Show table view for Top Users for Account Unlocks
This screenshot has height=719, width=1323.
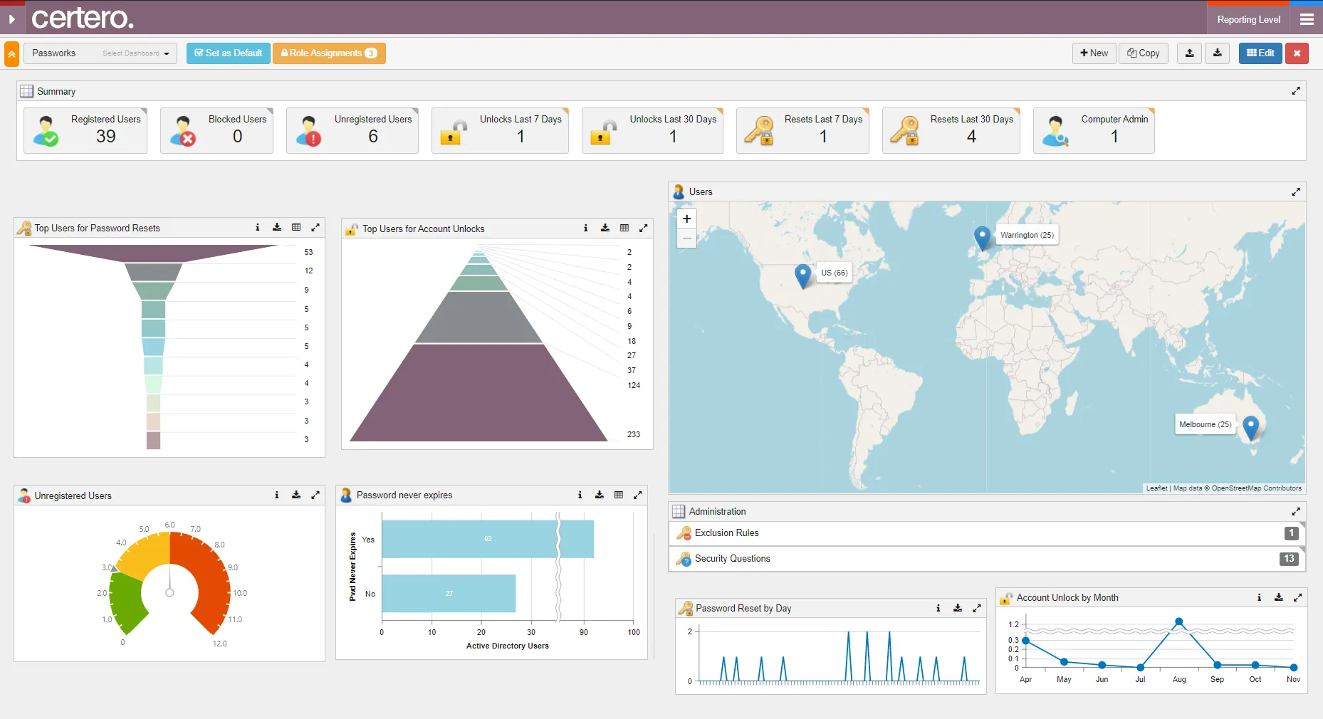[624, 229]
